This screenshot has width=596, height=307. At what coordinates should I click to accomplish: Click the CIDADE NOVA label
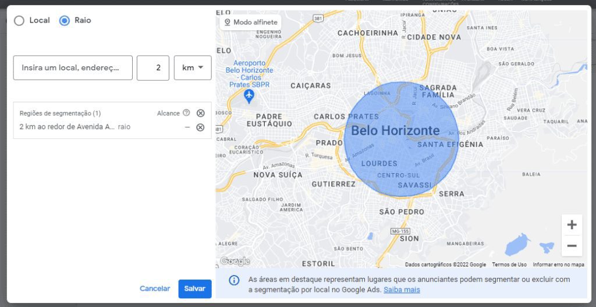coord(434,37)
